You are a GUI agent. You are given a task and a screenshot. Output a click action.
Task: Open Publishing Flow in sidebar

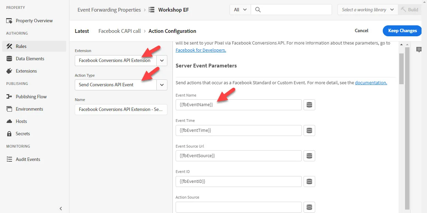[31, 97]
